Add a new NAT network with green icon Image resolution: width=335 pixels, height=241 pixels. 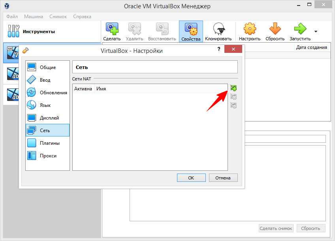[x=233, y=88]
